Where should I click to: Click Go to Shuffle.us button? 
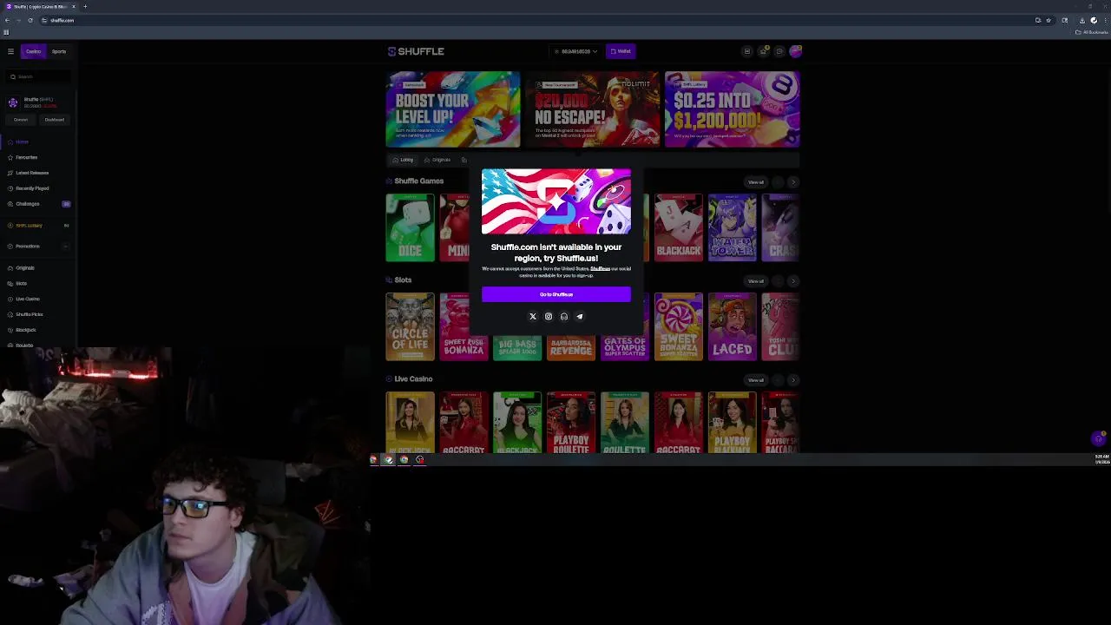[x=556, y=294]
